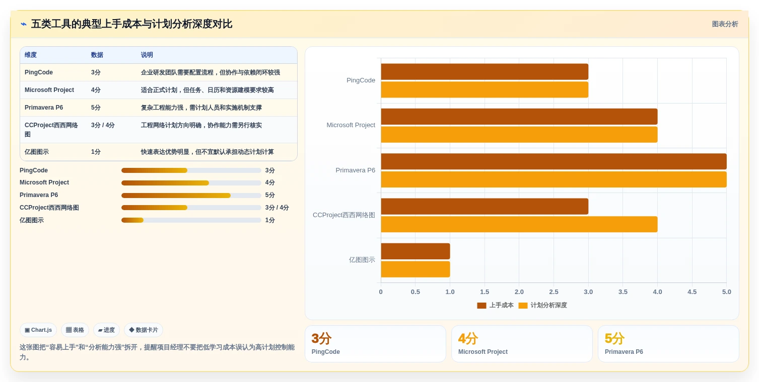The width and height of the screenshot is (759, 382).
Task: Toggle the 上手成本 legend swatch
Action: click(481, 306)
